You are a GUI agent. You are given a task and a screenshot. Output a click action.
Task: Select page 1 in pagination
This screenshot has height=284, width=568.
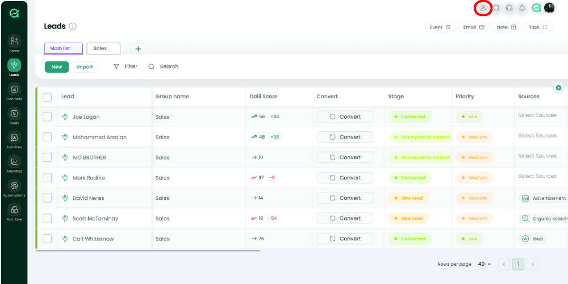518,264
